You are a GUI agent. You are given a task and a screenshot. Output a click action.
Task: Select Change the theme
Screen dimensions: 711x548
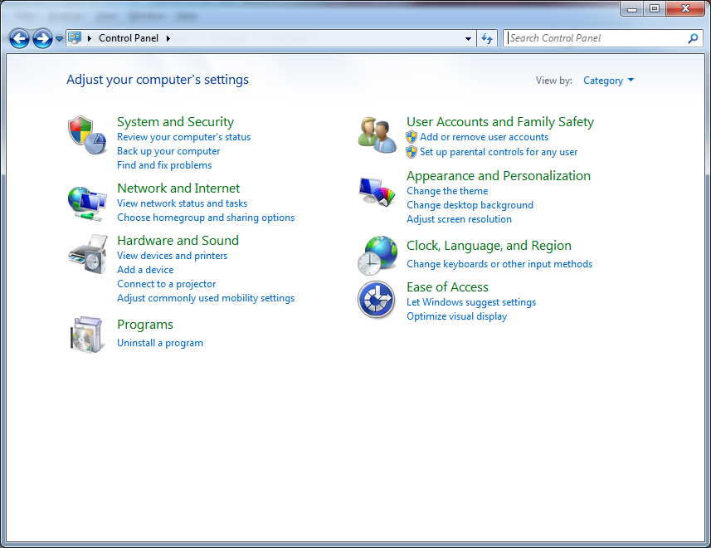tap(447, 191)
